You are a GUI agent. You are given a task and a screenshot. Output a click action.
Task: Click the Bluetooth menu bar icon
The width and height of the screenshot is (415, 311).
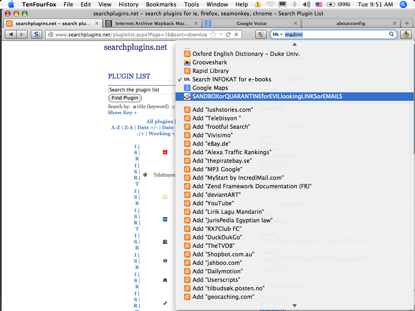(x=294, y=4)
